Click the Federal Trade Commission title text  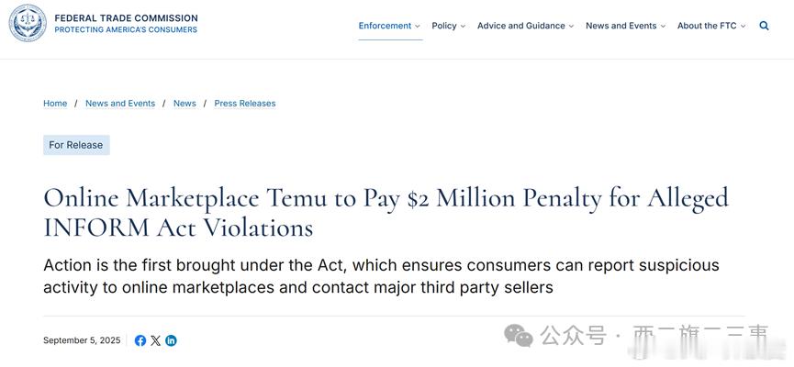pos(126,18)
